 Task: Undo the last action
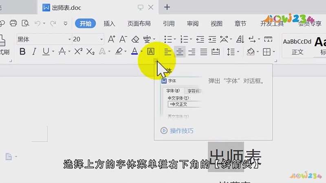[x=37, y=23]
